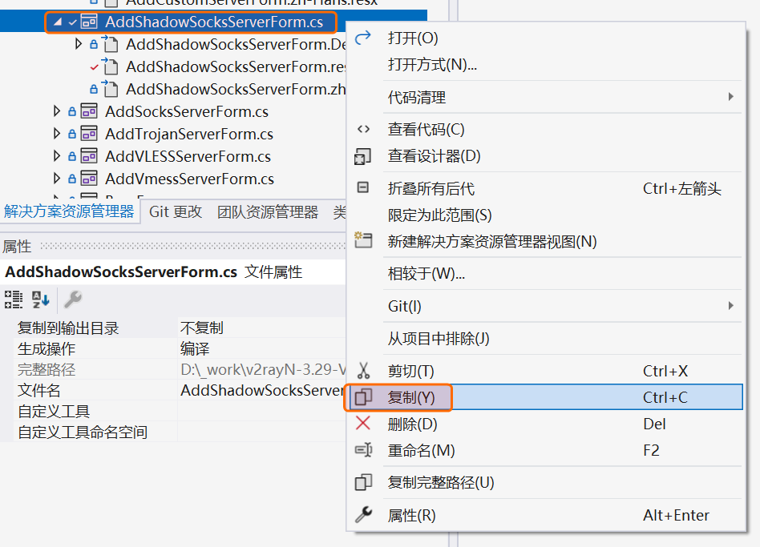Open the 代码清理 submenu arrow

point(730,97)
